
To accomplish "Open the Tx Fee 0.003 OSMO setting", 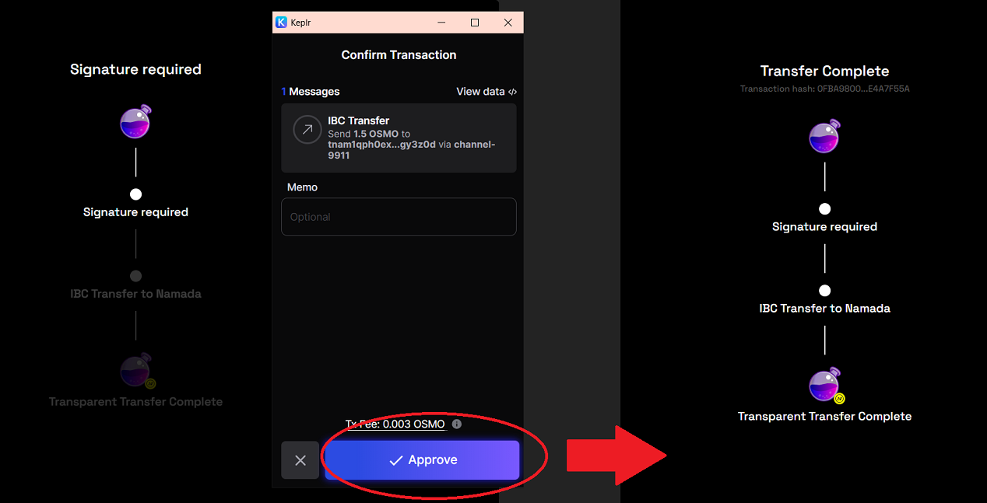I will click(413, 424).
